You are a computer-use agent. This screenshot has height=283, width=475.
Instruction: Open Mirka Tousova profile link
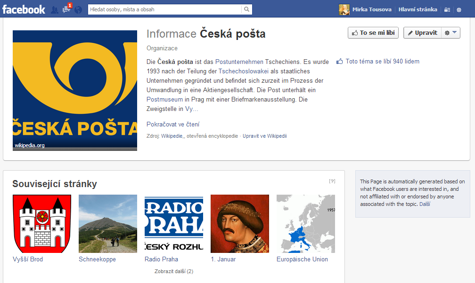(x=372, y=9)
